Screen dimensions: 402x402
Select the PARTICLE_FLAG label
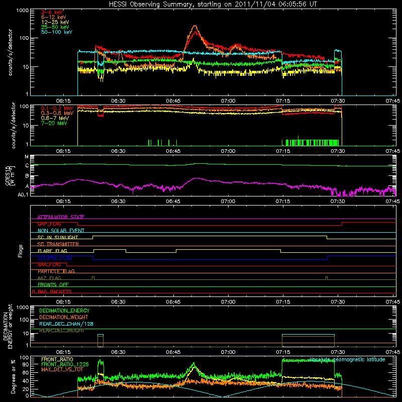[x=56, y=271]
